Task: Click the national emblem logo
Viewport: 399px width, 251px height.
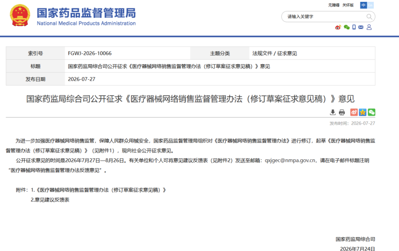Action: tap(20, 15)
